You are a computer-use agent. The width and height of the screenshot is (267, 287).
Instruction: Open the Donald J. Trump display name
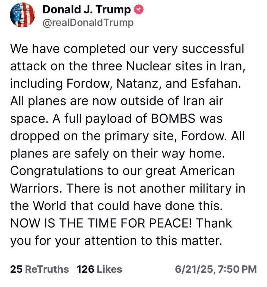tap(86, 10)
